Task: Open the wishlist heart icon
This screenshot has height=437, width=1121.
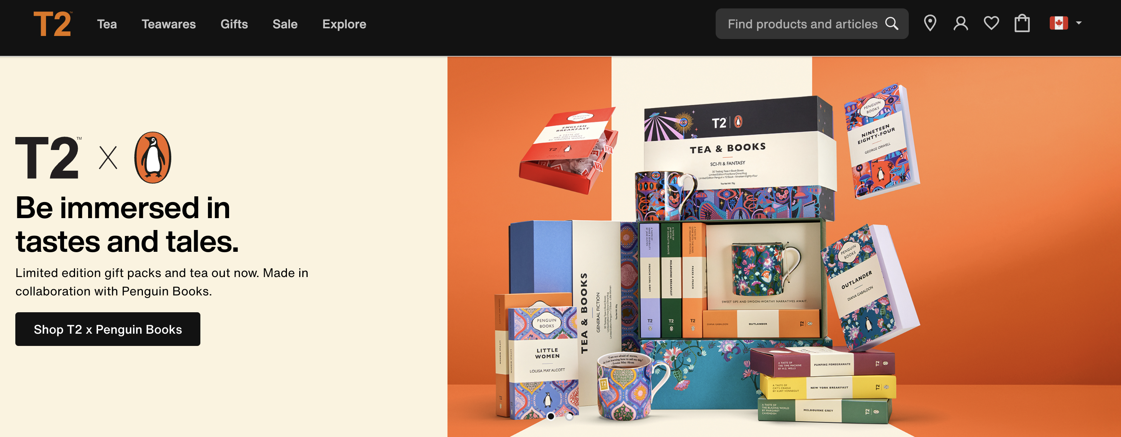Action: (992, 23)
